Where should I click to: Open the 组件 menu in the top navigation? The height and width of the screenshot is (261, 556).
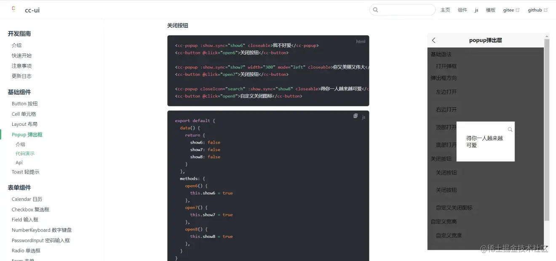462,10
